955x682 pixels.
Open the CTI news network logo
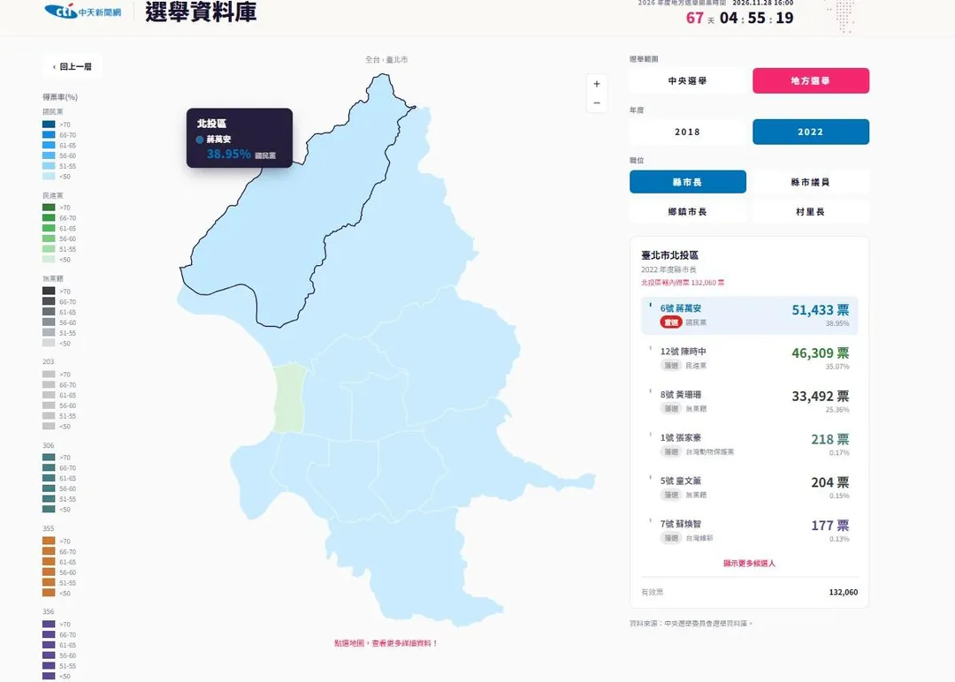point(83,11)
